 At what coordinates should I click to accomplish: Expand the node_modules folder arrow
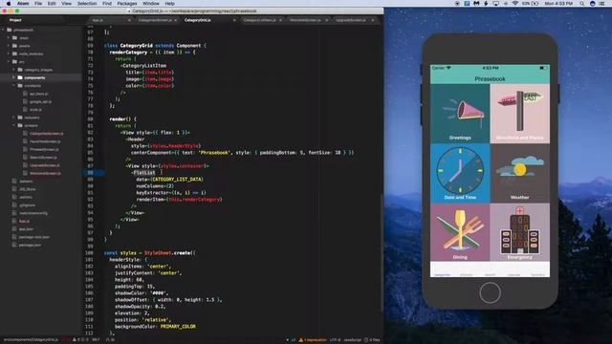(x=9, y=54)
